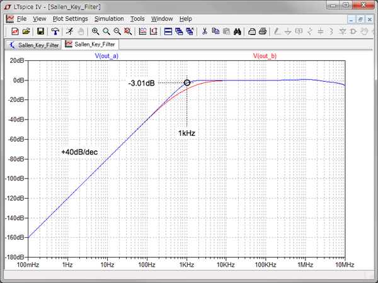Click the Cascade Windows toolbar icon
378x283 pixels.
click(x=179, y=31)
